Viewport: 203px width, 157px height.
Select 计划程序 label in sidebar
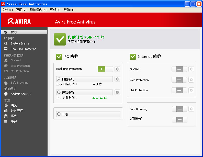tap(17, 111)
